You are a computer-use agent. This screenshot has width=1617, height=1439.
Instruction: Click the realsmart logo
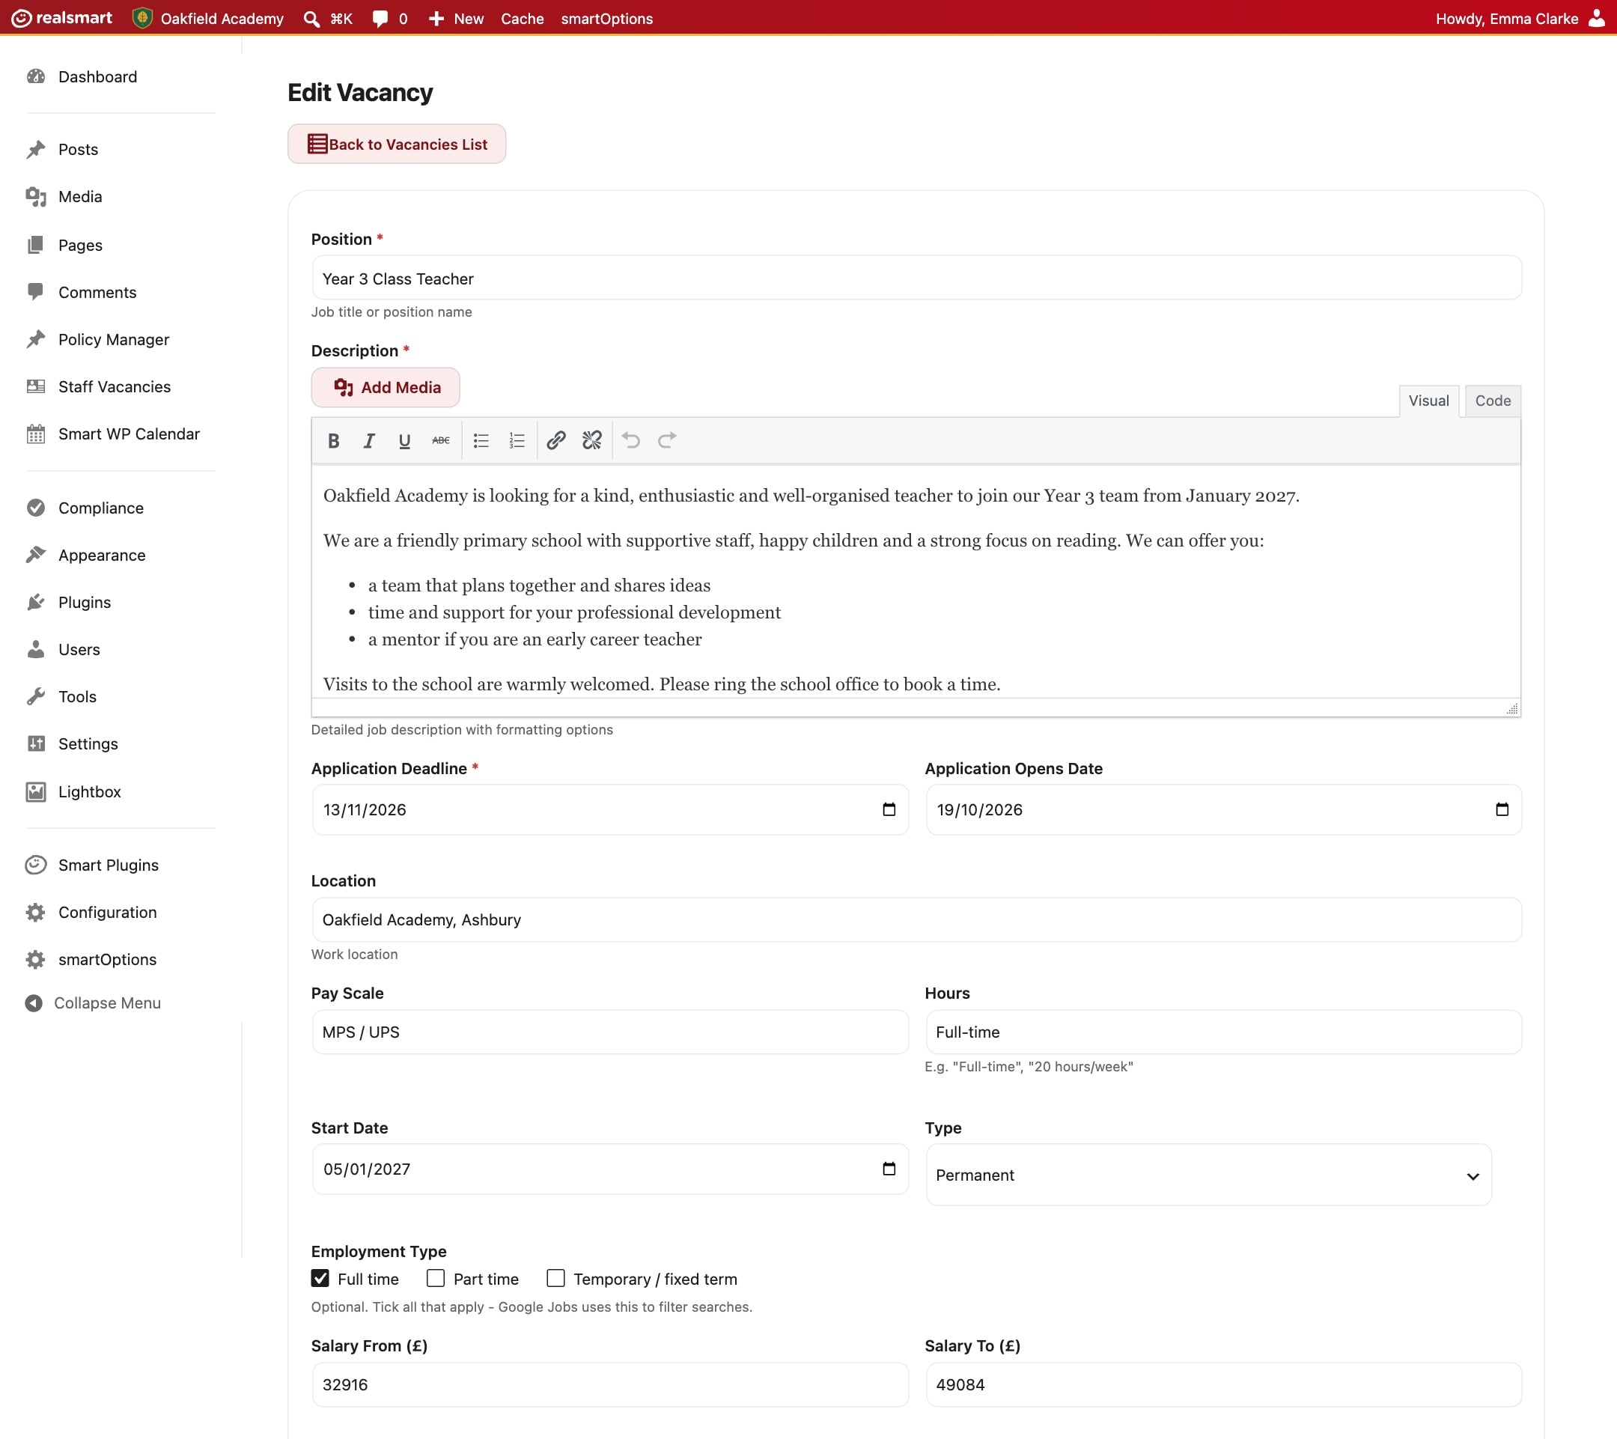(61, 18)
